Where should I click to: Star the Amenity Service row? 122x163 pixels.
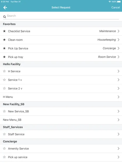coord(4,148)
